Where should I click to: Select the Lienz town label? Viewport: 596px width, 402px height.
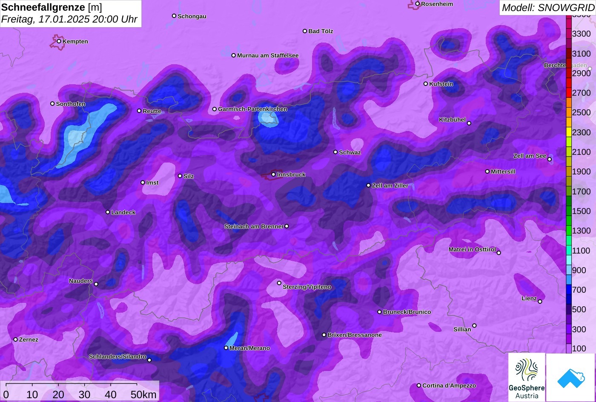[x=529, y=298]
